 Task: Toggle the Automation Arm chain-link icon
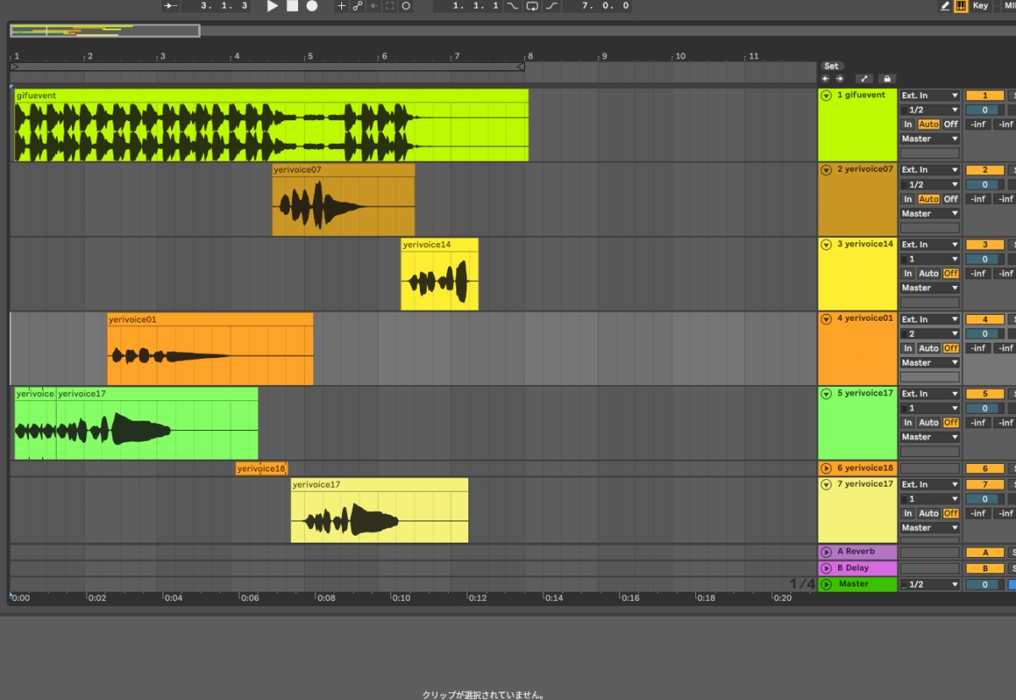coord(357,6)
